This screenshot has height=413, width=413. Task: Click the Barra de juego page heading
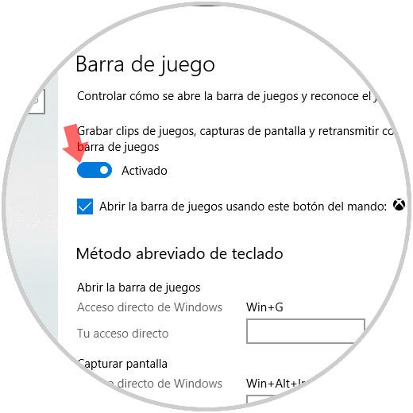(145, 65)
